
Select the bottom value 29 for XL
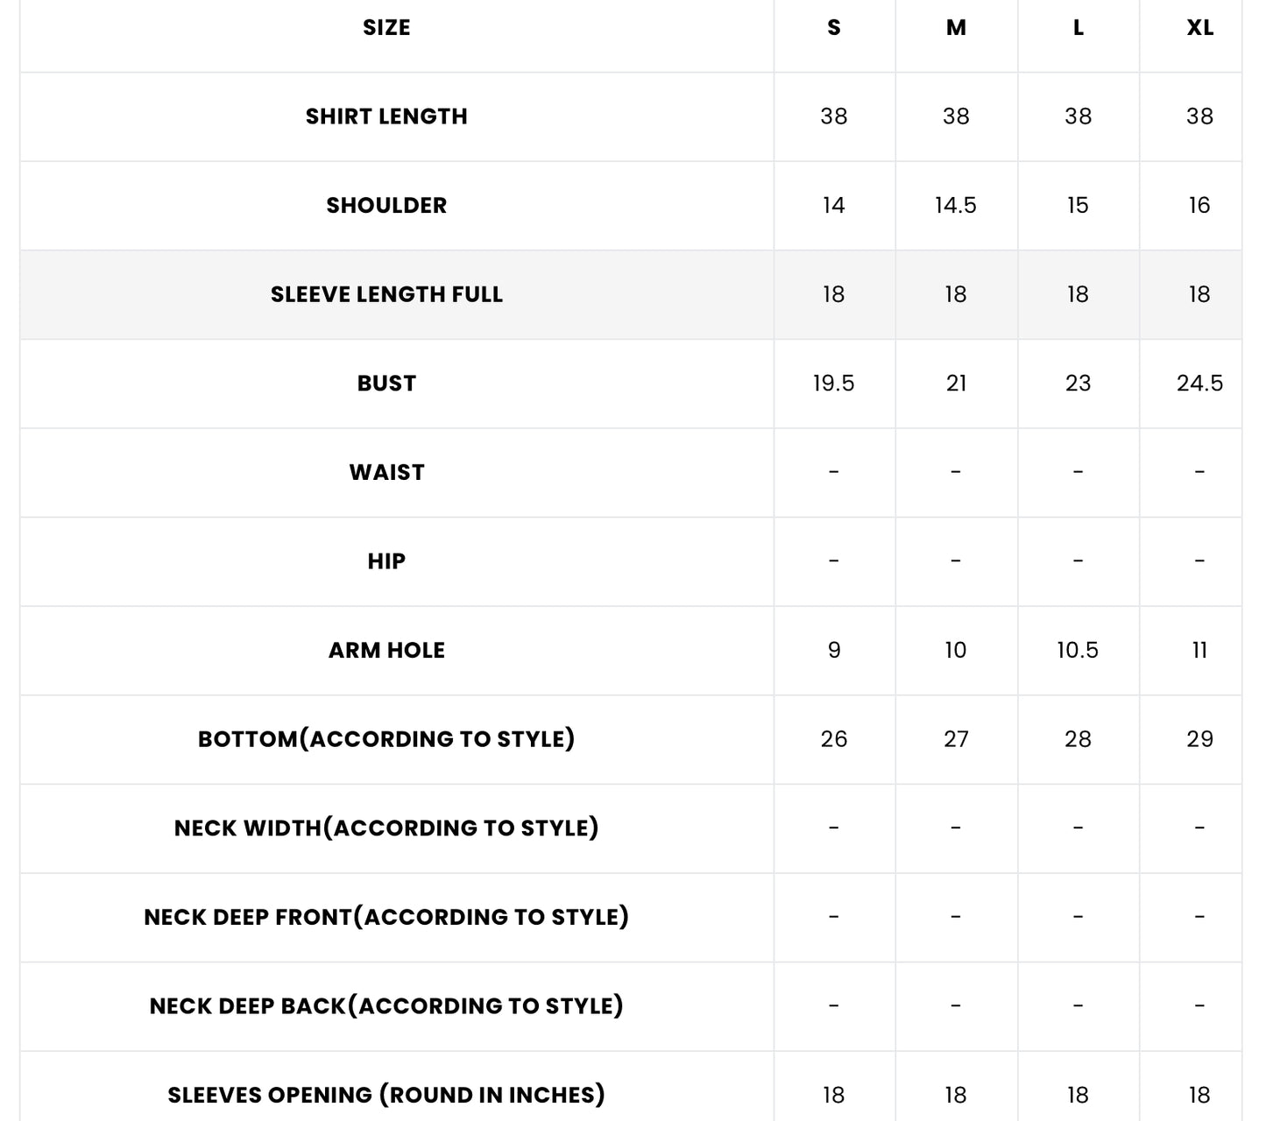pos(1199,739)
